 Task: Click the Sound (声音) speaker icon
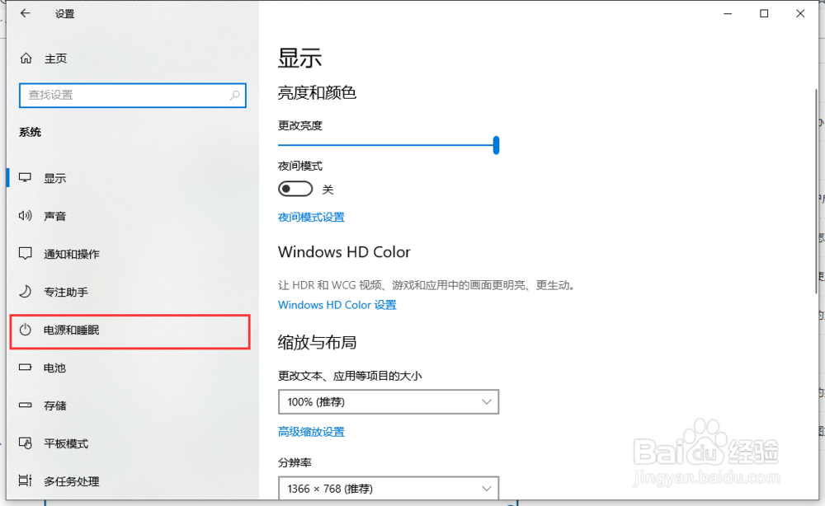tap(26, 216)
